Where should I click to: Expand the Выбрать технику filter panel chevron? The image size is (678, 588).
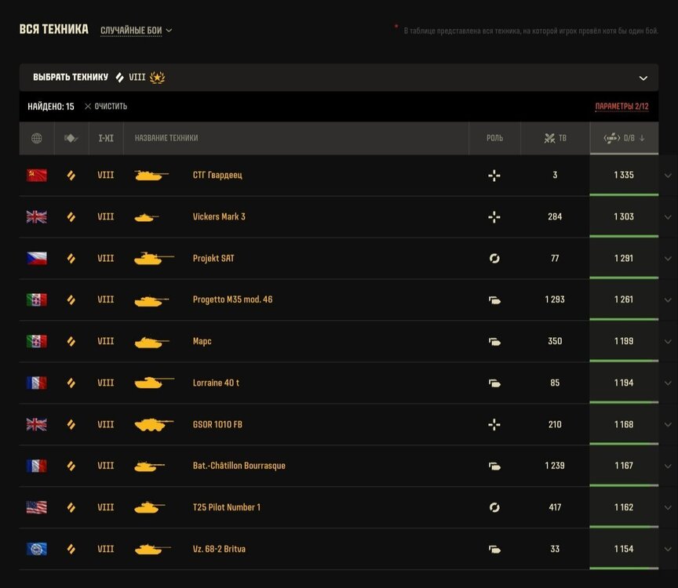pyautogui.click(x=643, y=78)
